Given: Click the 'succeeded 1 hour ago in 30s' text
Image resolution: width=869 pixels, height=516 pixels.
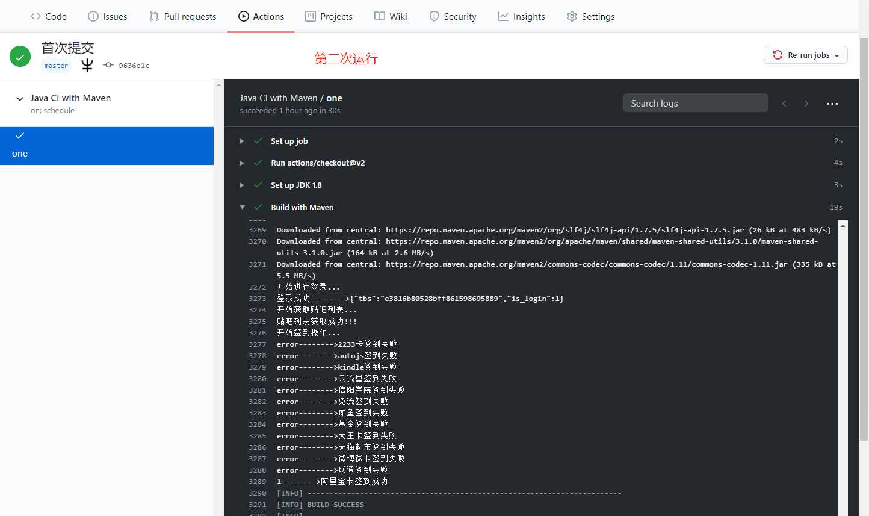Looking at the screenshot, I should [289, 111].
